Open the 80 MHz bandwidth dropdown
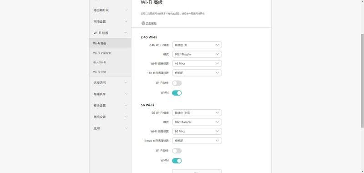Image resolution: width=364 pixels, height=173 pixels. 197,131
